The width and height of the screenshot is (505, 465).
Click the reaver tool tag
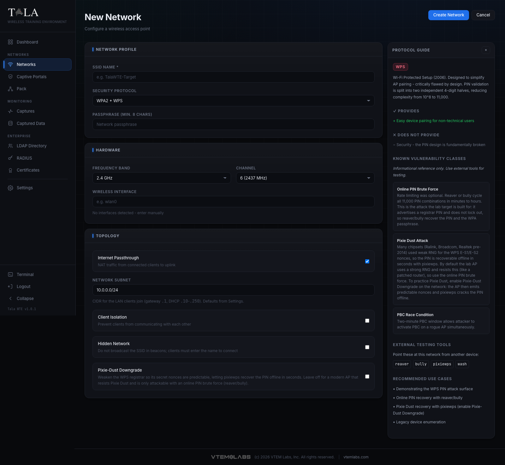coord(402,364)
